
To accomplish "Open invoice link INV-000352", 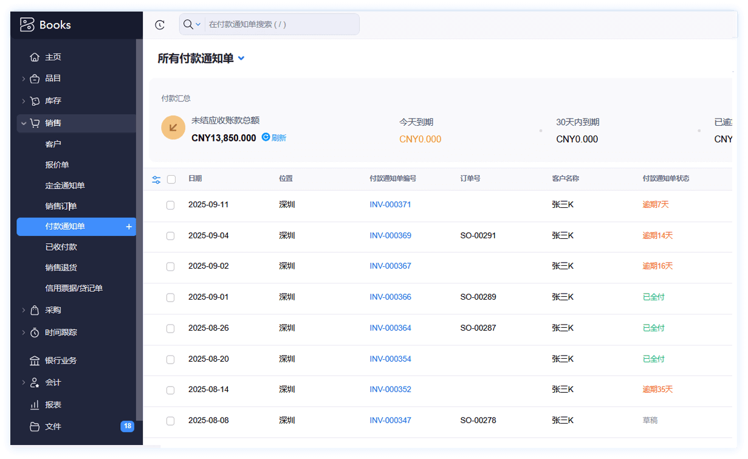I will [390, 389].
